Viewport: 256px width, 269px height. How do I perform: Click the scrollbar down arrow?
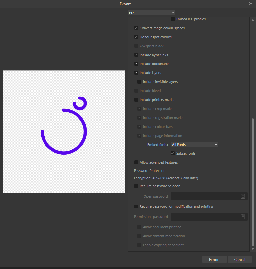[253, 249]
